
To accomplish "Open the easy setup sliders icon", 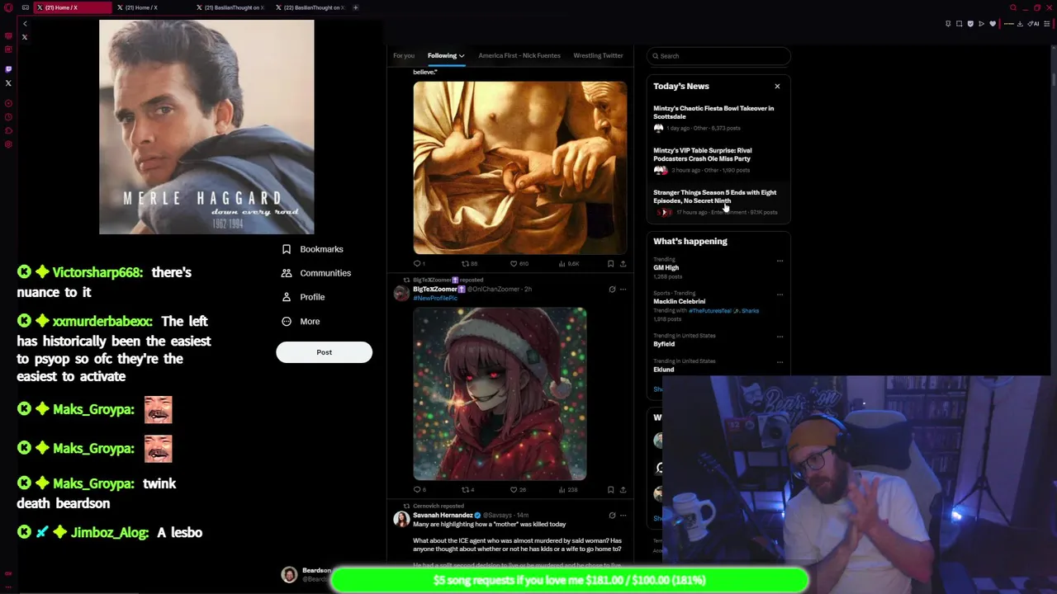I will coord(1047,24).
